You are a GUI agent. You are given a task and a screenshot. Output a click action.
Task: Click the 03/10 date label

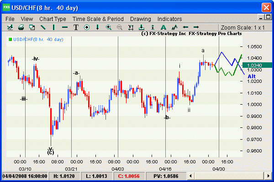click(x=25, y=169)
